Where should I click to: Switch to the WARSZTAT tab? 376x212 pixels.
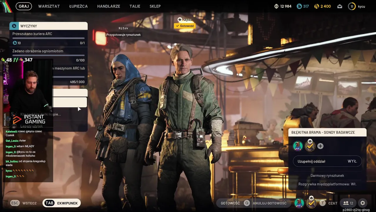pyautogui.click(x=49, y=6)
